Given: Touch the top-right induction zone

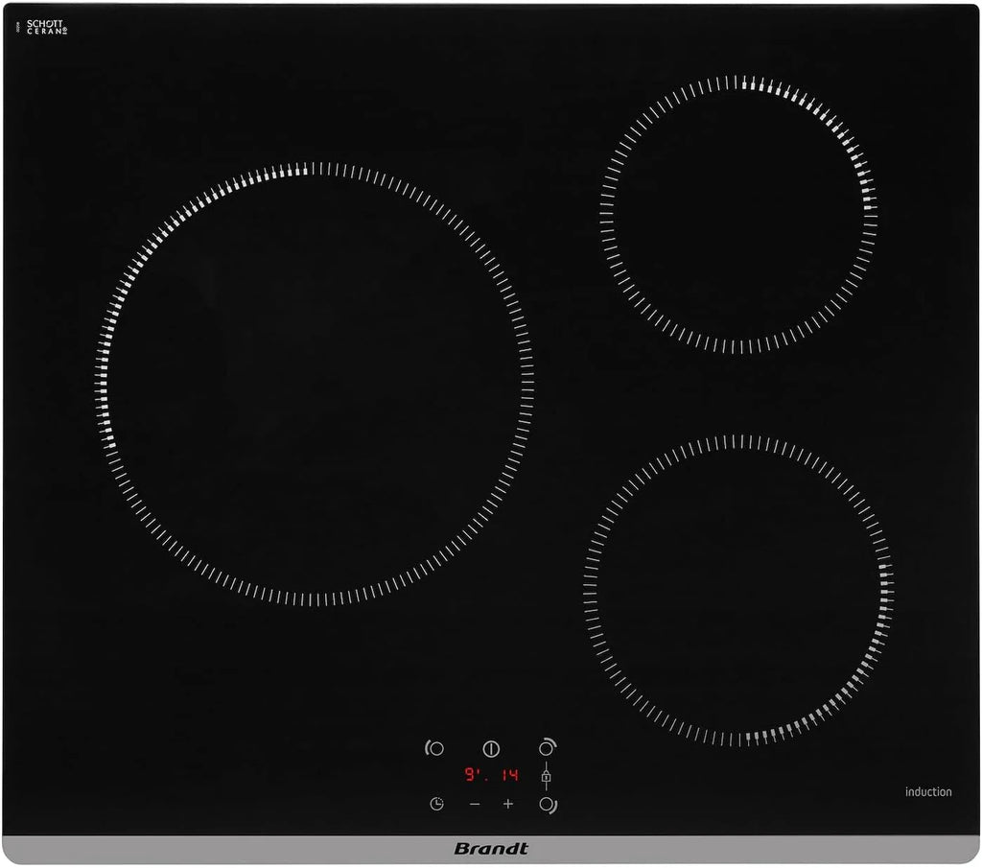Looking at the screenshot, I should [x=738, y=214].
